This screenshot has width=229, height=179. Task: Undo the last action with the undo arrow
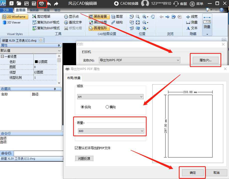tap(49, 4)
